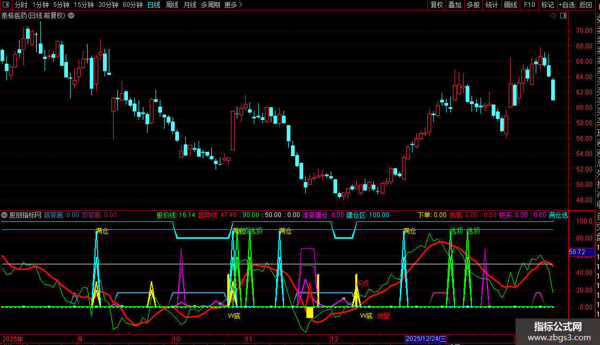The image size is (600, 345).
Task: Click the first yellow W底 label near November
Action: coord(234,316)
